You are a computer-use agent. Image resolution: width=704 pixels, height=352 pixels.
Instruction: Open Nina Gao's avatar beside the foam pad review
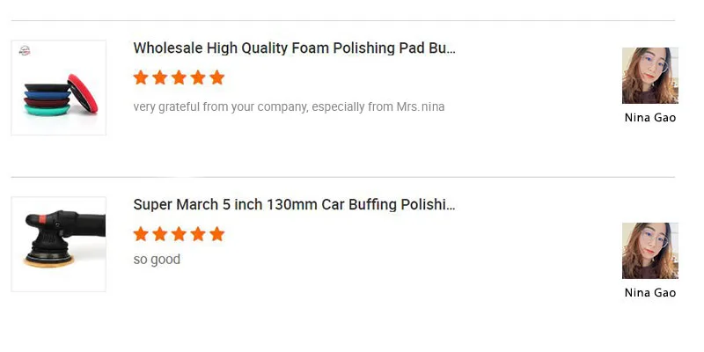point(649,76)
